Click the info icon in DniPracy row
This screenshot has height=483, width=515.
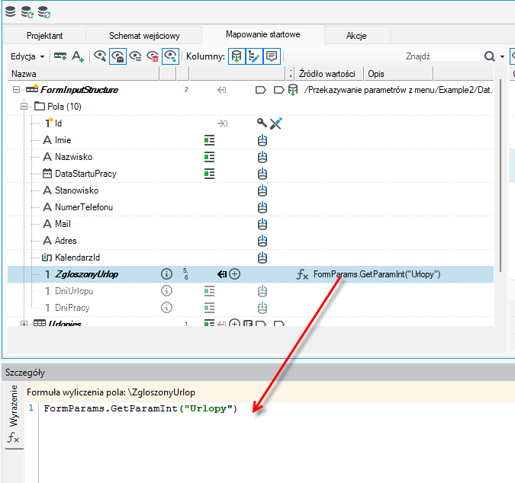166,307
